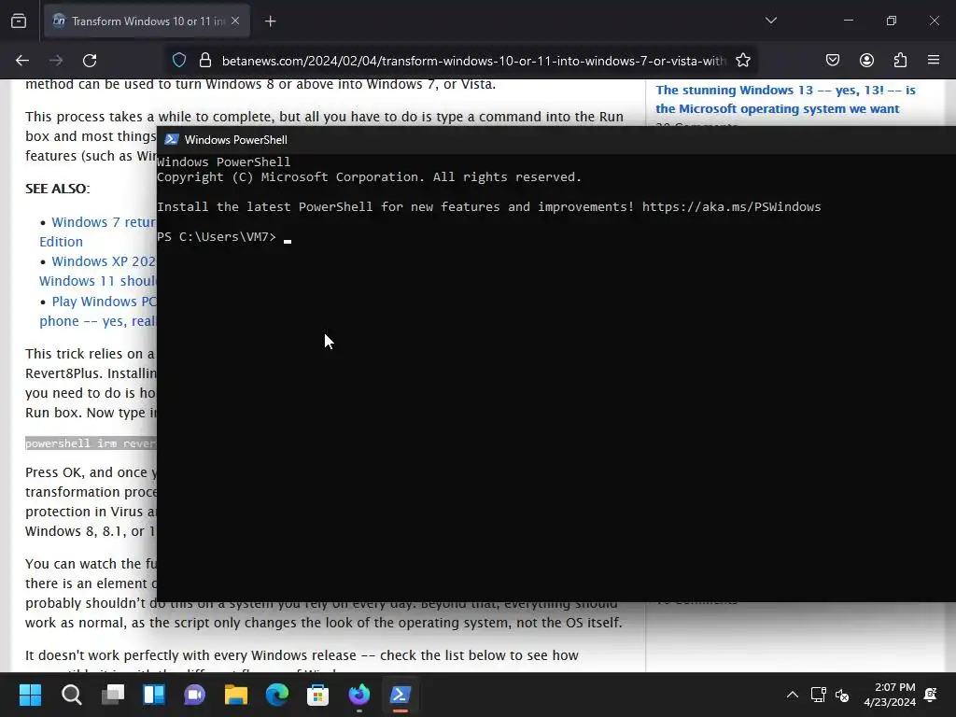Click the highlighted powershell irm command text
This screenshot has width=956, height=717.
click(x=91, y=443)
